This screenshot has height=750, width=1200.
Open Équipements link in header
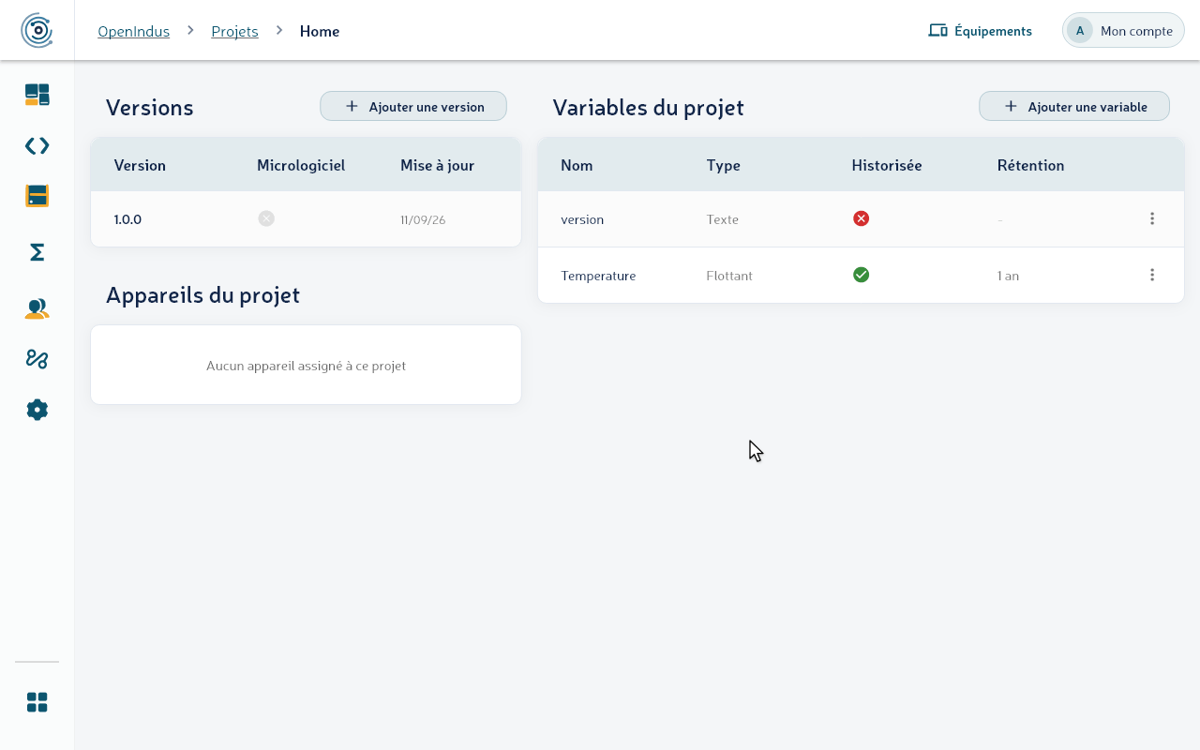coord(980,31)
